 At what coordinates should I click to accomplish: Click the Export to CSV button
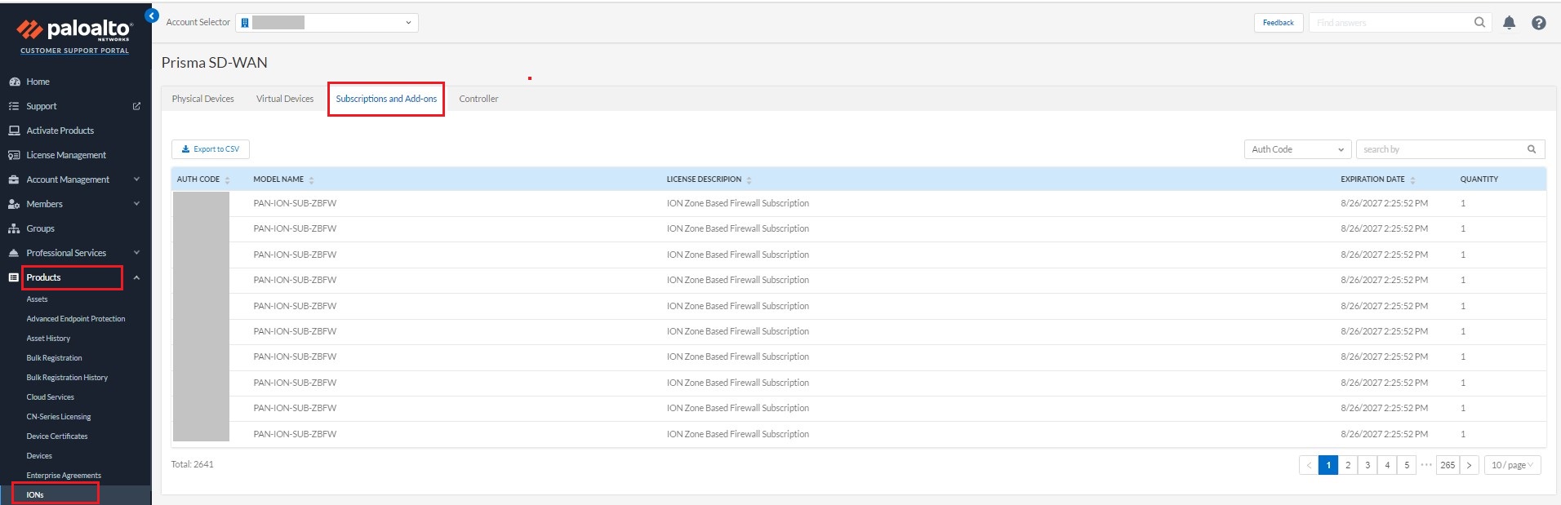(x=210, y=149)
